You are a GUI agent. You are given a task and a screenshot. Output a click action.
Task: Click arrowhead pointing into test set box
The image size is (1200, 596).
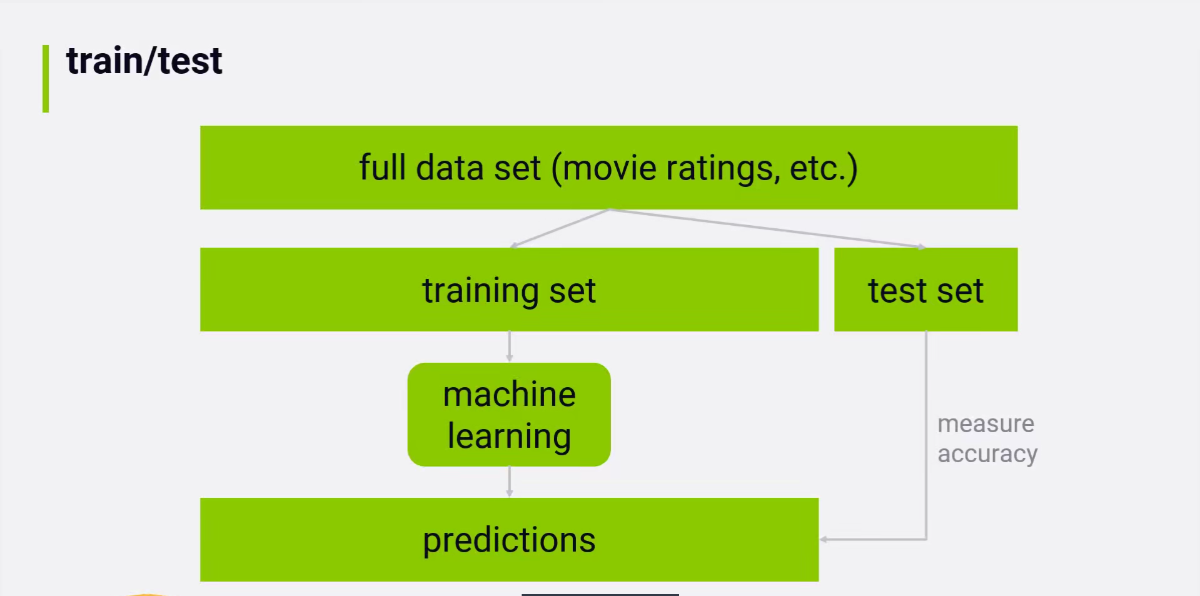[921, 247]
